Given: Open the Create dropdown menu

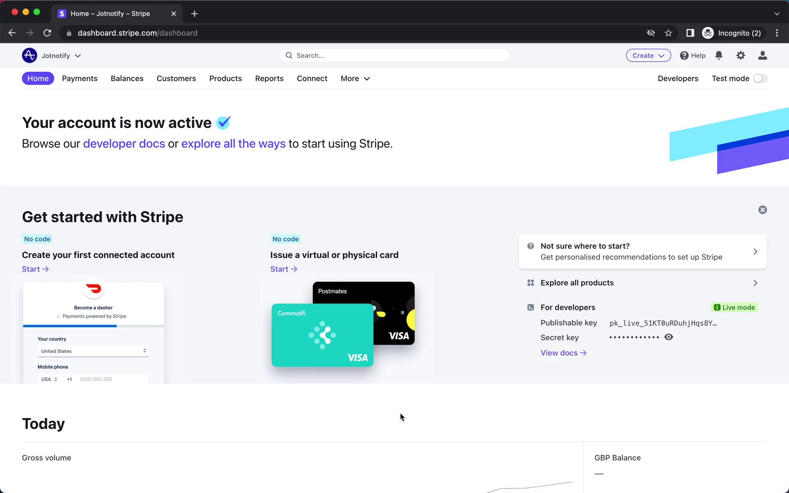Looking at the screenshot, I should [648, 55].
